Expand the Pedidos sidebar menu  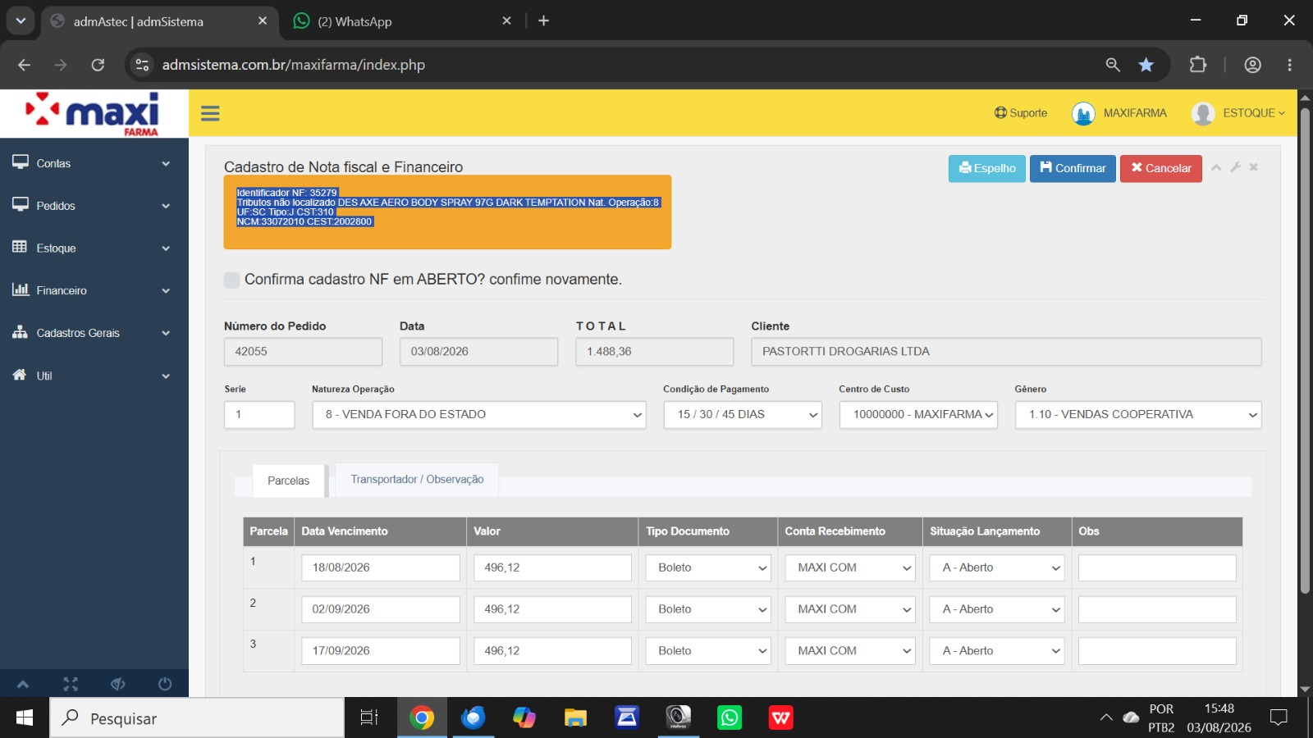coord(94,206)
